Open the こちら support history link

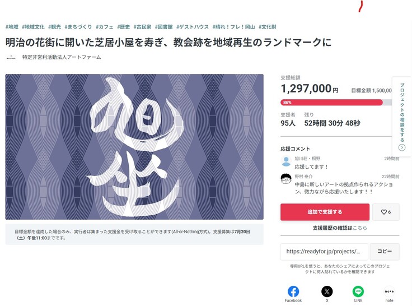360,228
